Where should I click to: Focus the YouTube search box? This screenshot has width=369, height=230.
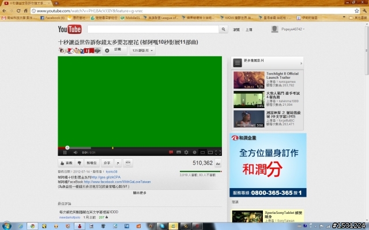[x=153, y=29]
